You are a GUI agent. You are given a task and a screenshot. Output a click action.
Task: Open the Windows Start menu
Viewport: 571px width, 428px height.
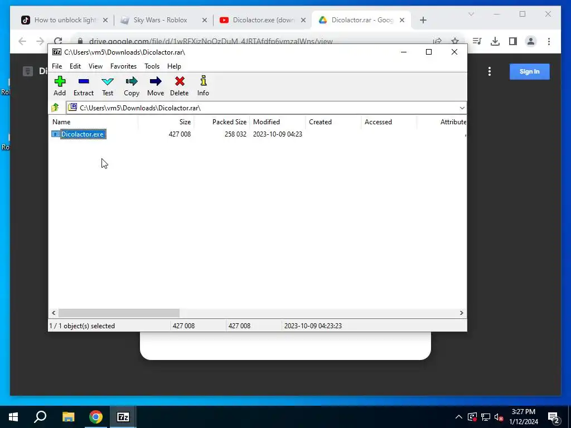tap(13, 417)
